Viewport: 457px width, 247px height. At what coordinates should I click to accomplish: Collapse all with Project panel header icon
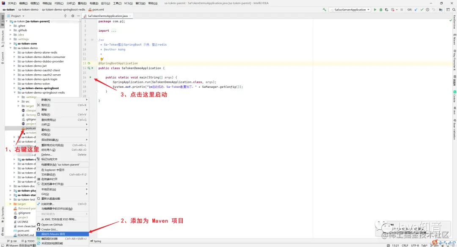(65, 16)
